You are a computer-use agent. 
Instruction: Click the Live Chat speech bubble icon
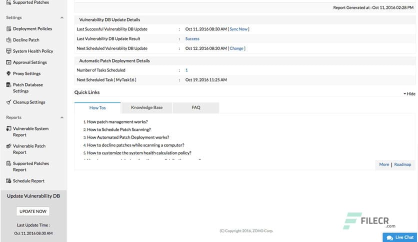click(389, 237)
